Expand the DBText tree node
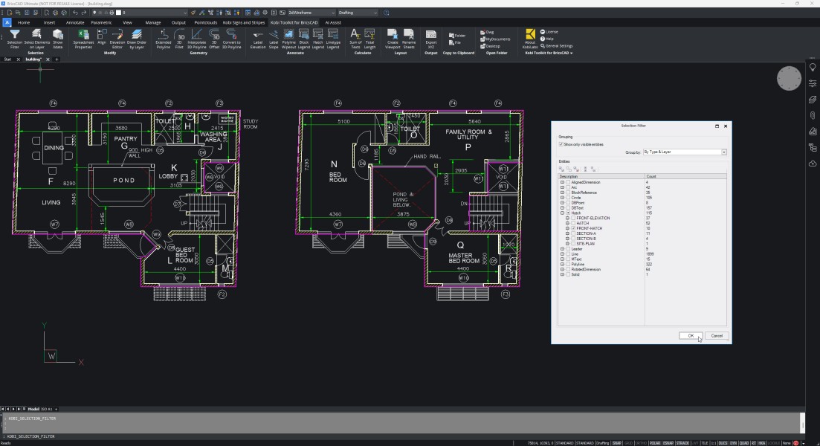The width and height of the screenshot is (820, 446). [x=562, y=208]
